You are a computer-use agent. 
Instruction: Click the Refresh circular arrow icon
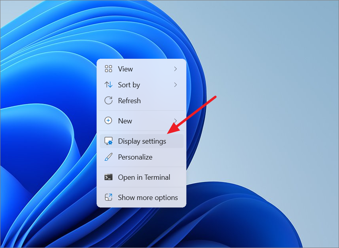click(x=108, y=100)
